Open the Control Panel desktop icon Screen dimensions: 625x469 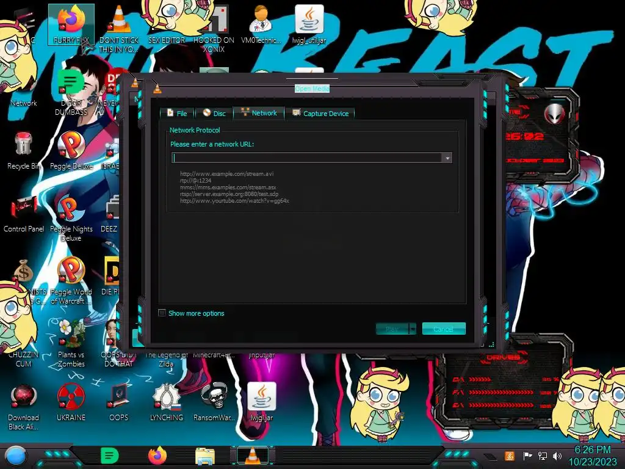24,214
